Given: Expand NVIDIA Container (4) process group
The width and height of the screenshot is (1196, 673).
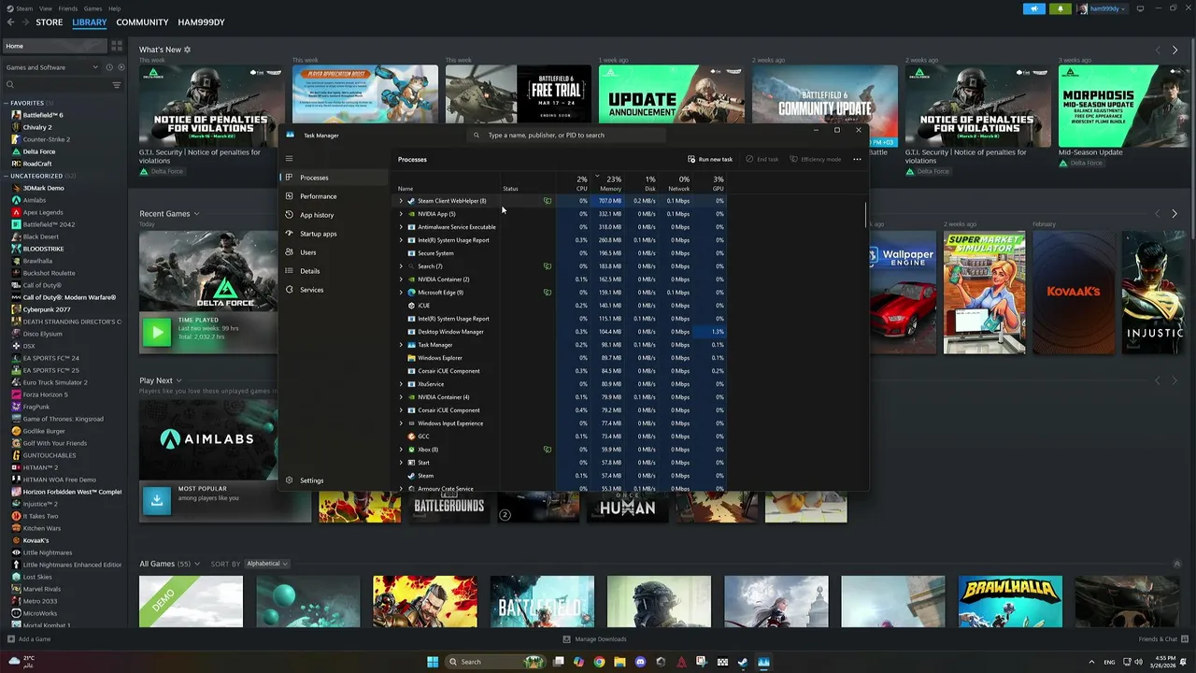Looking at the screenshot, I should [401, 397].
